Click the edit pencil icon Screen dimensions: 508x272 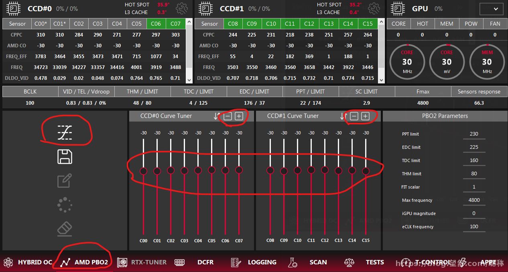(x=65, y=181)
